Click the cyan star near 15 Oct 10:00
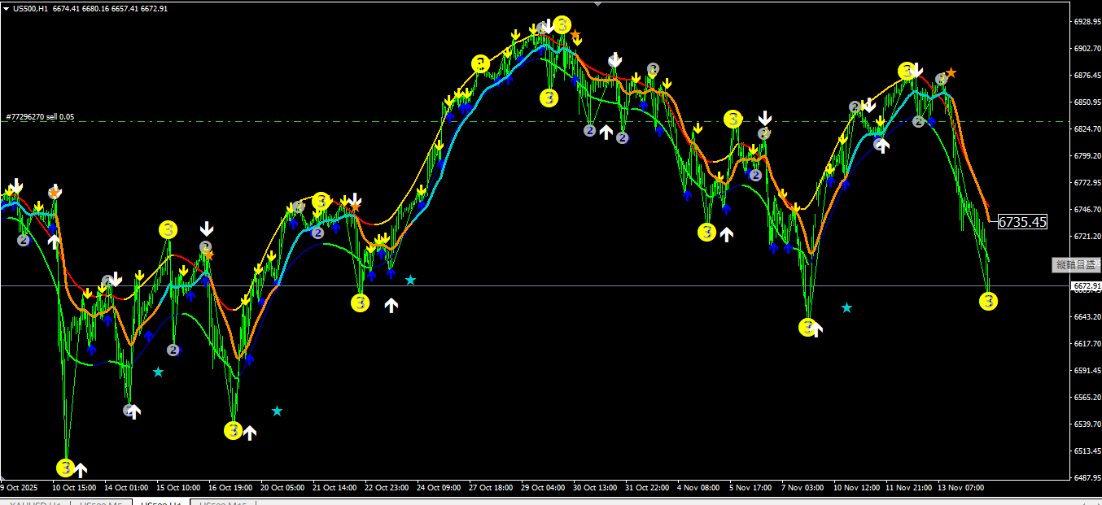The image size is (1102, 505). pyautogui.click(x=158, y=372)
